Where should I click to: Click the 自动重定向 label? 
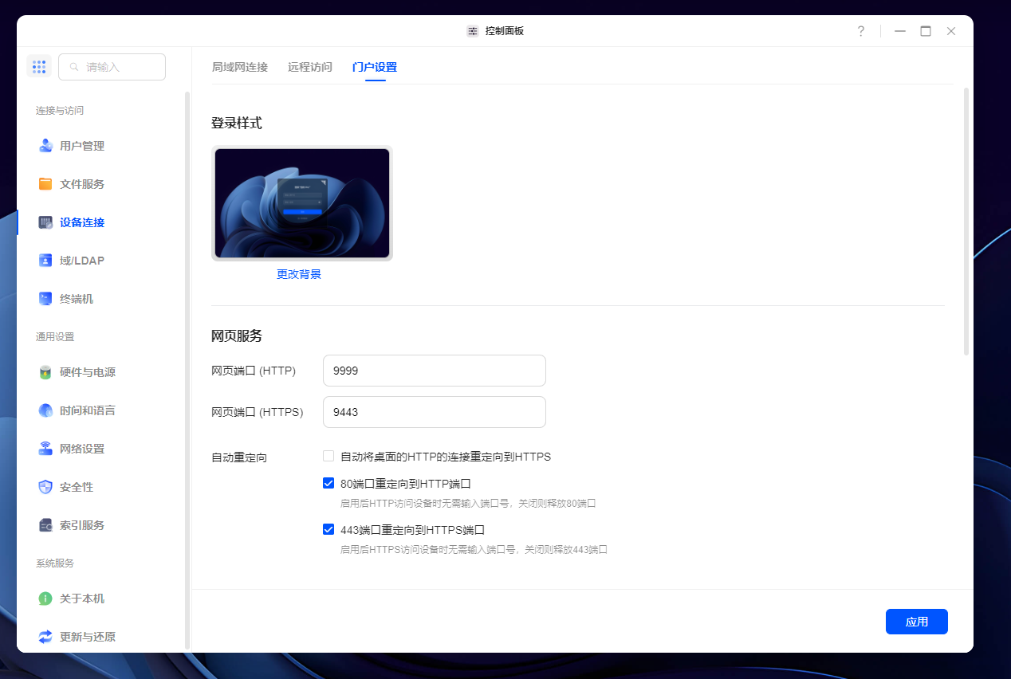coord(239,457)
